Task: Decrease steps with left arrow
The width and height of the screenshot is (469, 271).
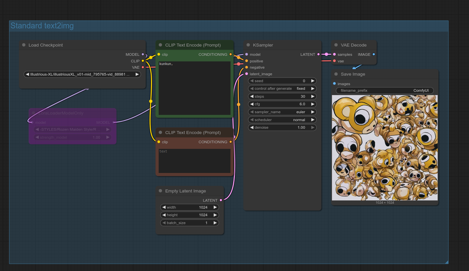Action: (252, 96)
